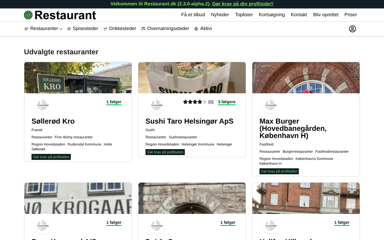384x240 pixels.
Task: View the Priser page
Action: (x=351, y=15)
